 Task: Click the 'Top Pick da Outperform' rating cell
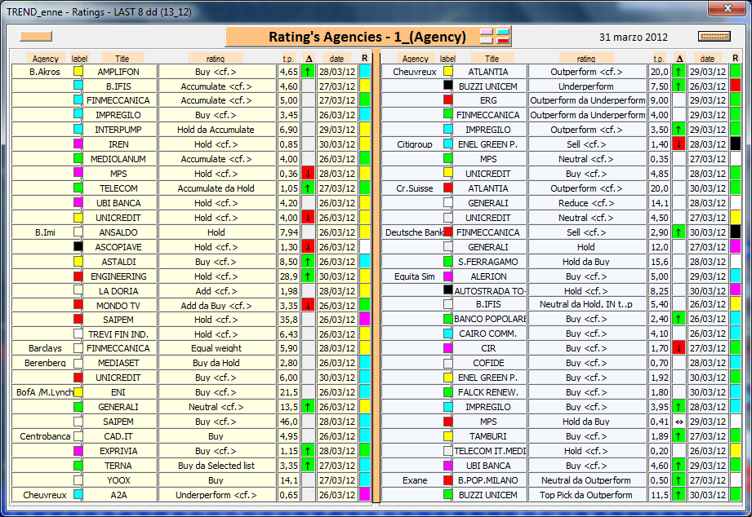pos(586,494)
